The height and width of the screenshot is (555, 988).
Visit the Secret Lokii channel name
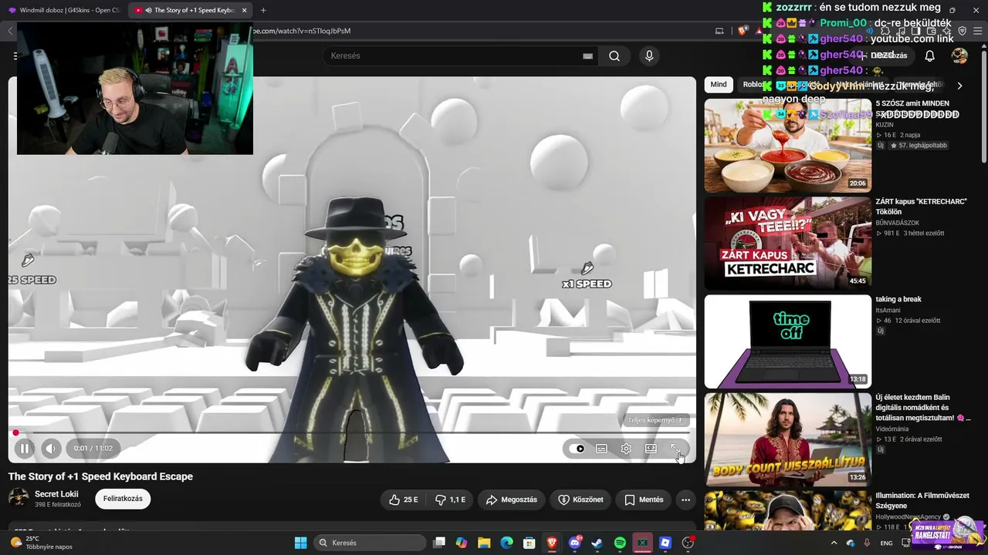point(56,494)
